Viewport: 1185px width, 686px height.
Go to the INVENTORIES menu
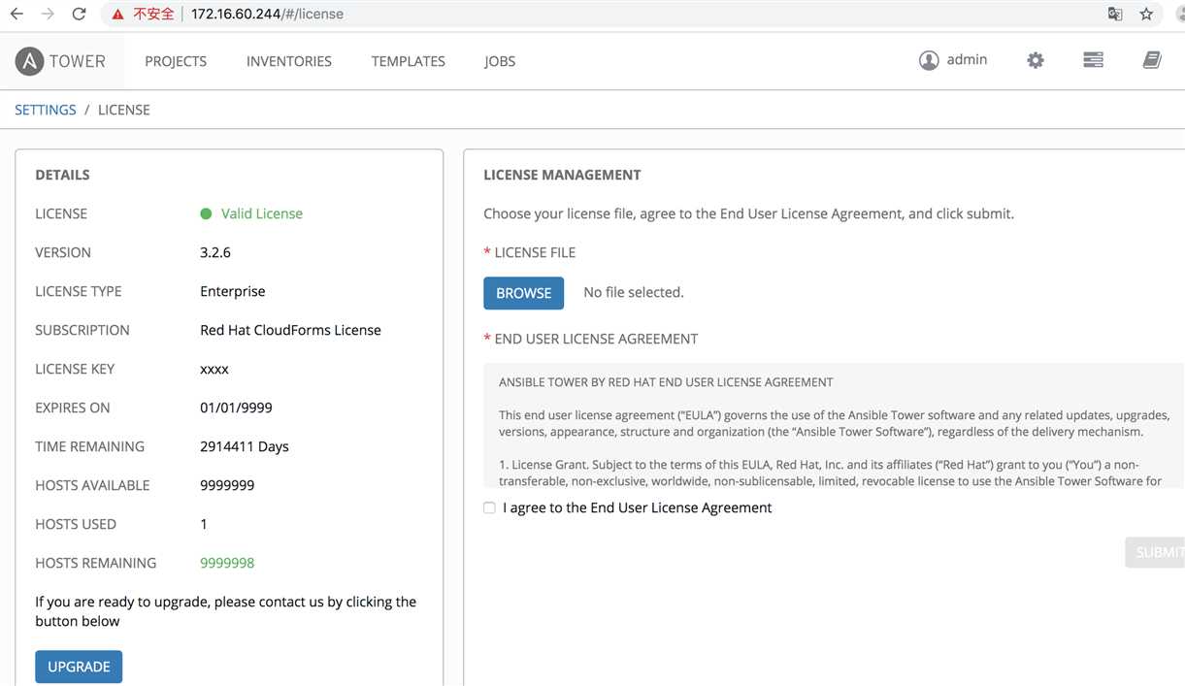[x=289, y=61]
